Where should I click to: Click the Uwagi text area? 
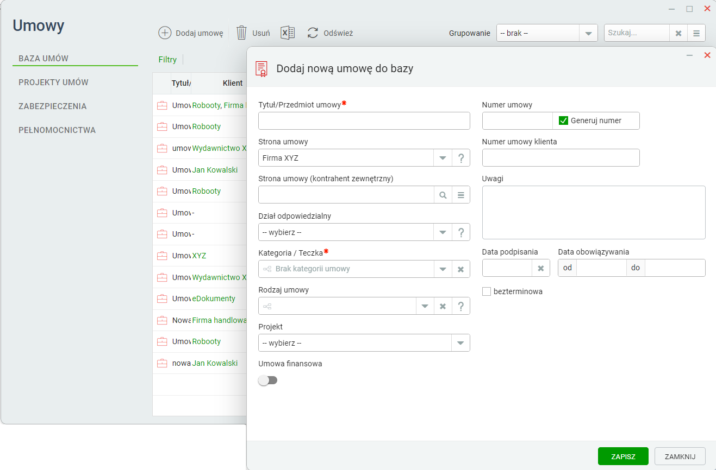point(594,212)
